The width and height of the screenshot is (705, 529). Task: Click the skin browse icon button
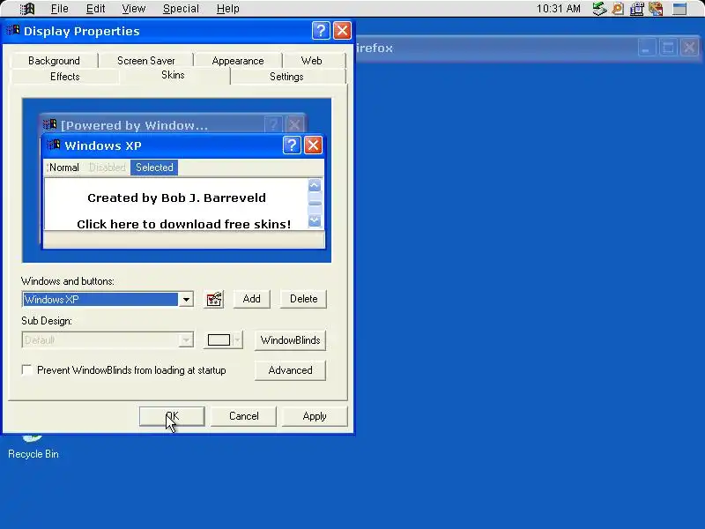click(214, 299)
